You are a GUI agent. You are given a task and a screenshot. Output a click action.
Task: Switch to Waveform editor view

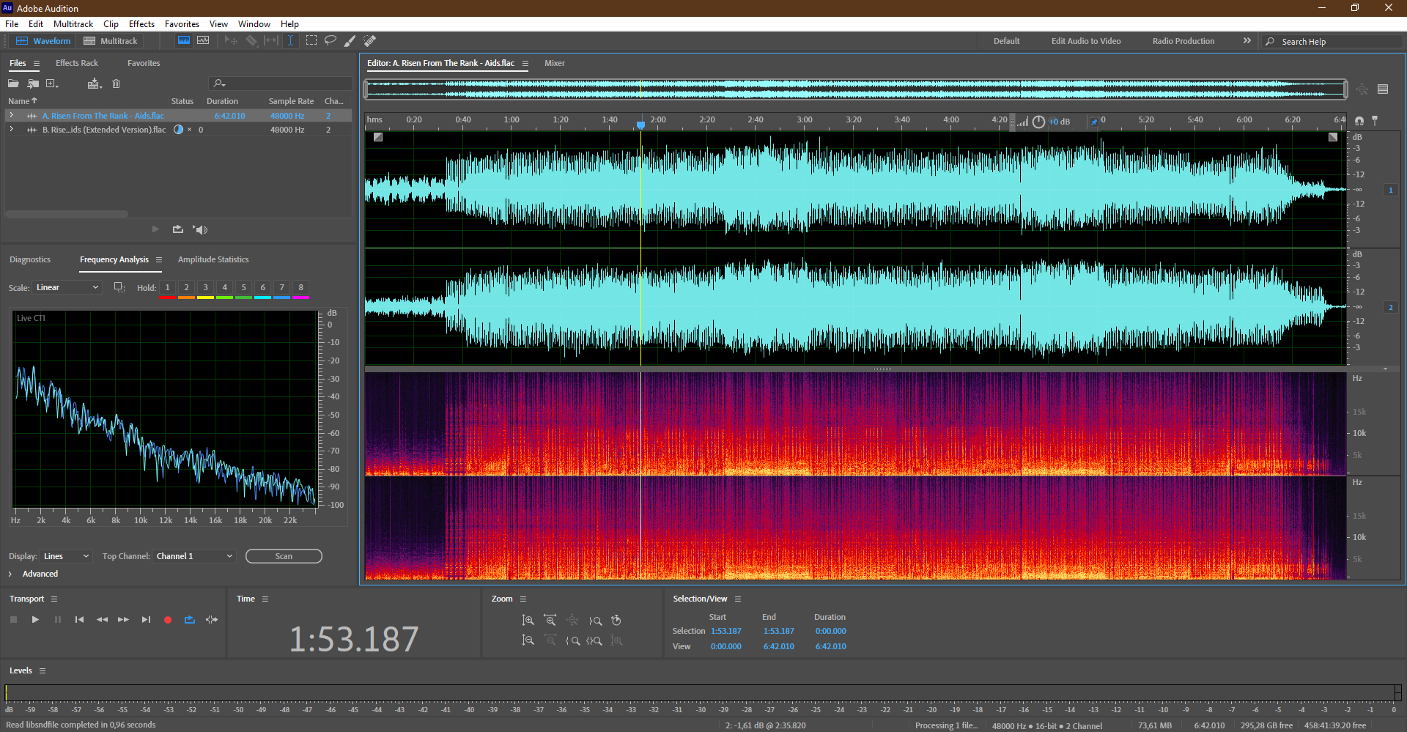43,41
